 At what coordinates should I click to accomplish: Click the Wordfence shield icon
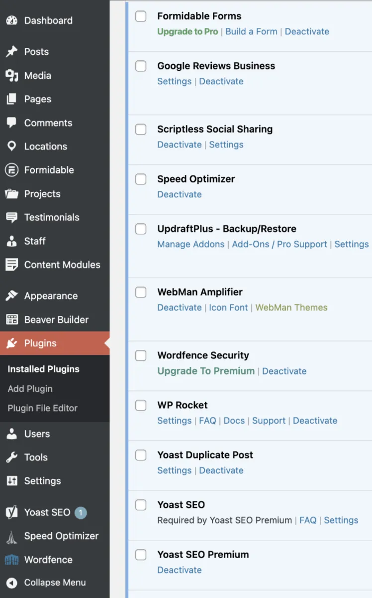(x=11, y=560)
